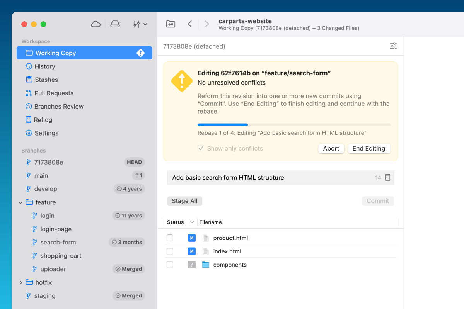The height and width of the screenshot is (309, 464).
Task: Click the commit subject input field
Action: [x=271, y=178]
